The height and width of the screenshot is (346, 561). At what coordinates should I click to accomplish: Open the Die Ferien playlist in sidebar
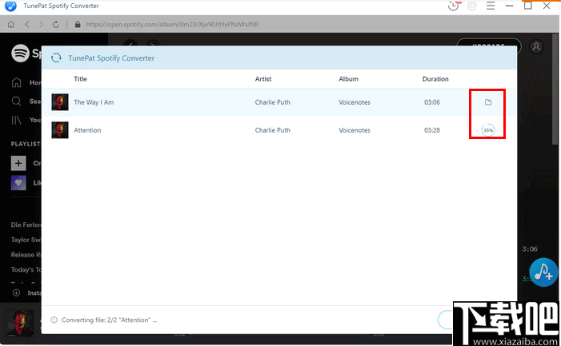point(26,225)
